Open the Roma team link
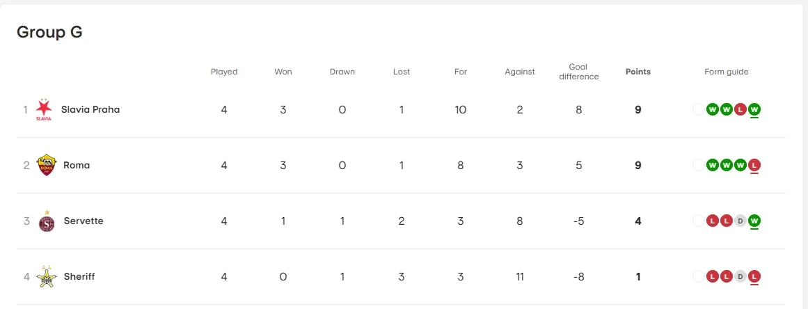The width and height of the screenshot is (808, 309). (77, 165)
